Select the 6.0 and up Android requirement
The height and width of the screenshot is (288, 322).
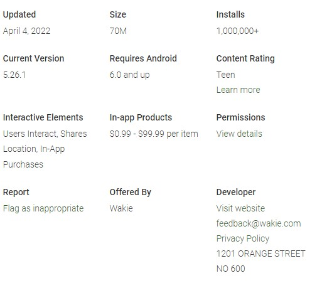click(130, 75)
